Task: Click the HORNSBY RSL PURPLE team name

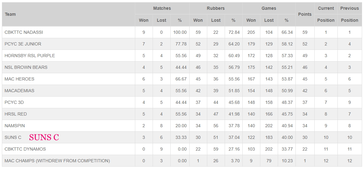Action: coord(30,56)
